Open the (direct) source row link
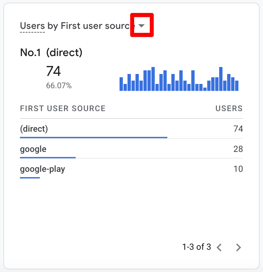Viewport: 263px width, 272px height. (34, 129)
